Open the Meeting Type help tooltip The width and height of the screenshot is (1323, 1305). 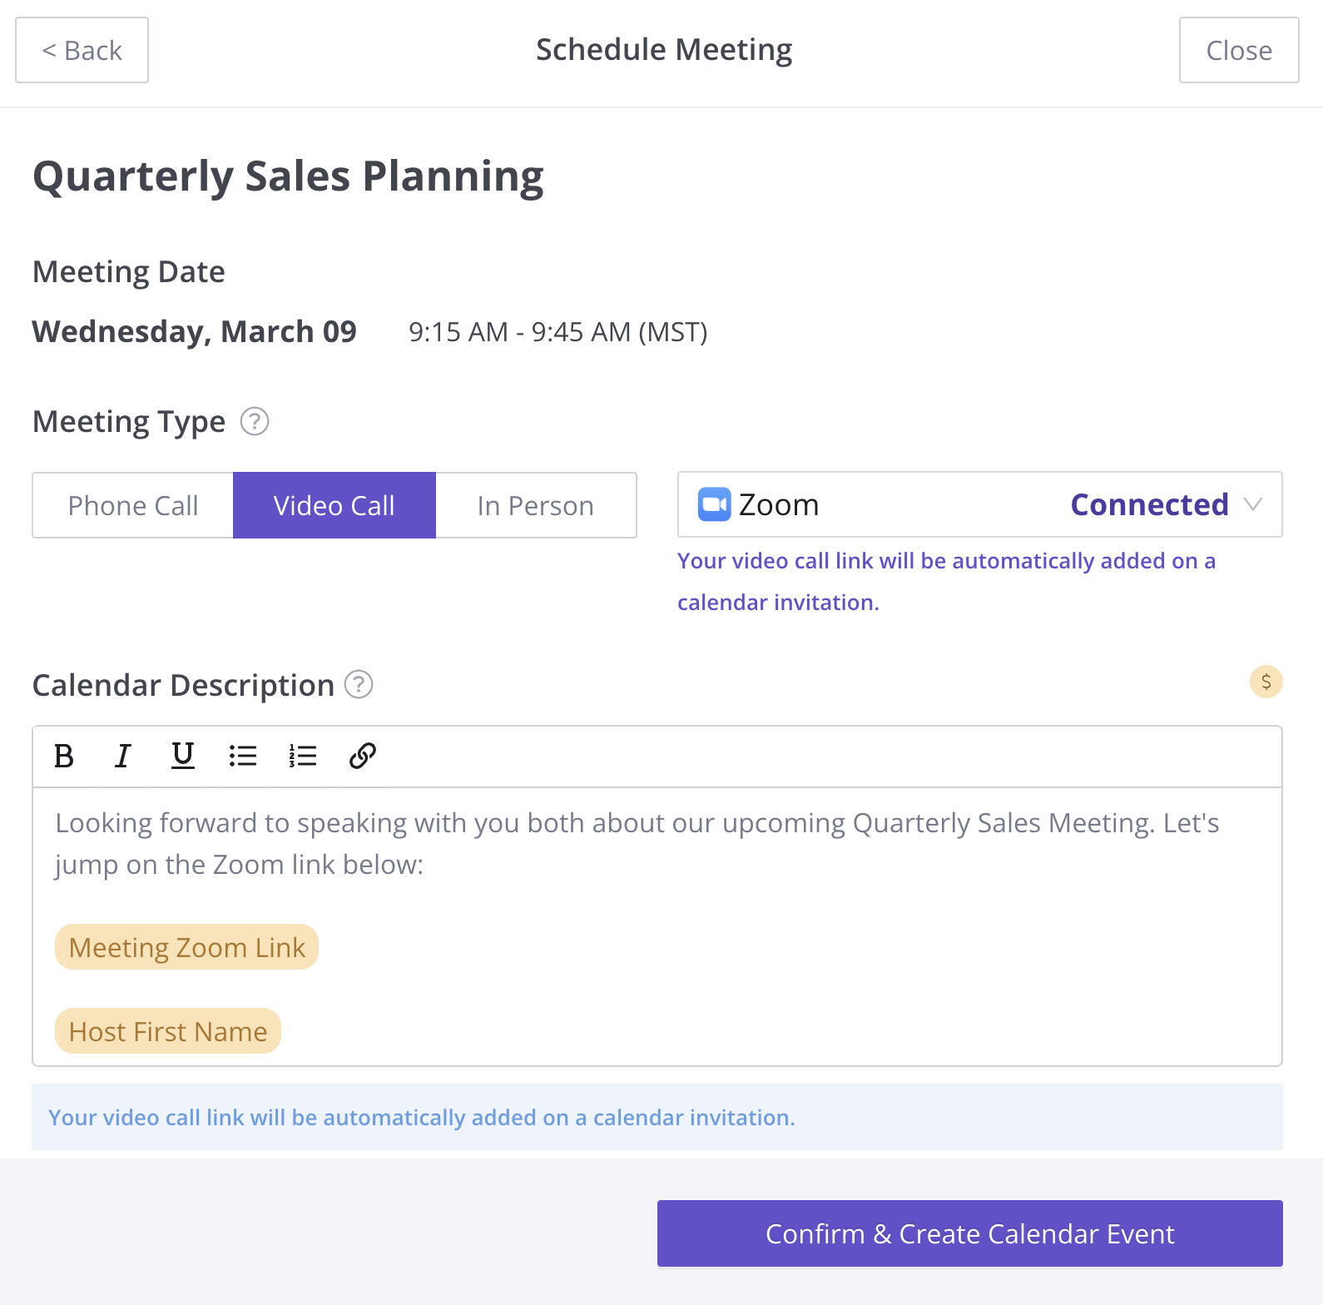coord(255,422)
